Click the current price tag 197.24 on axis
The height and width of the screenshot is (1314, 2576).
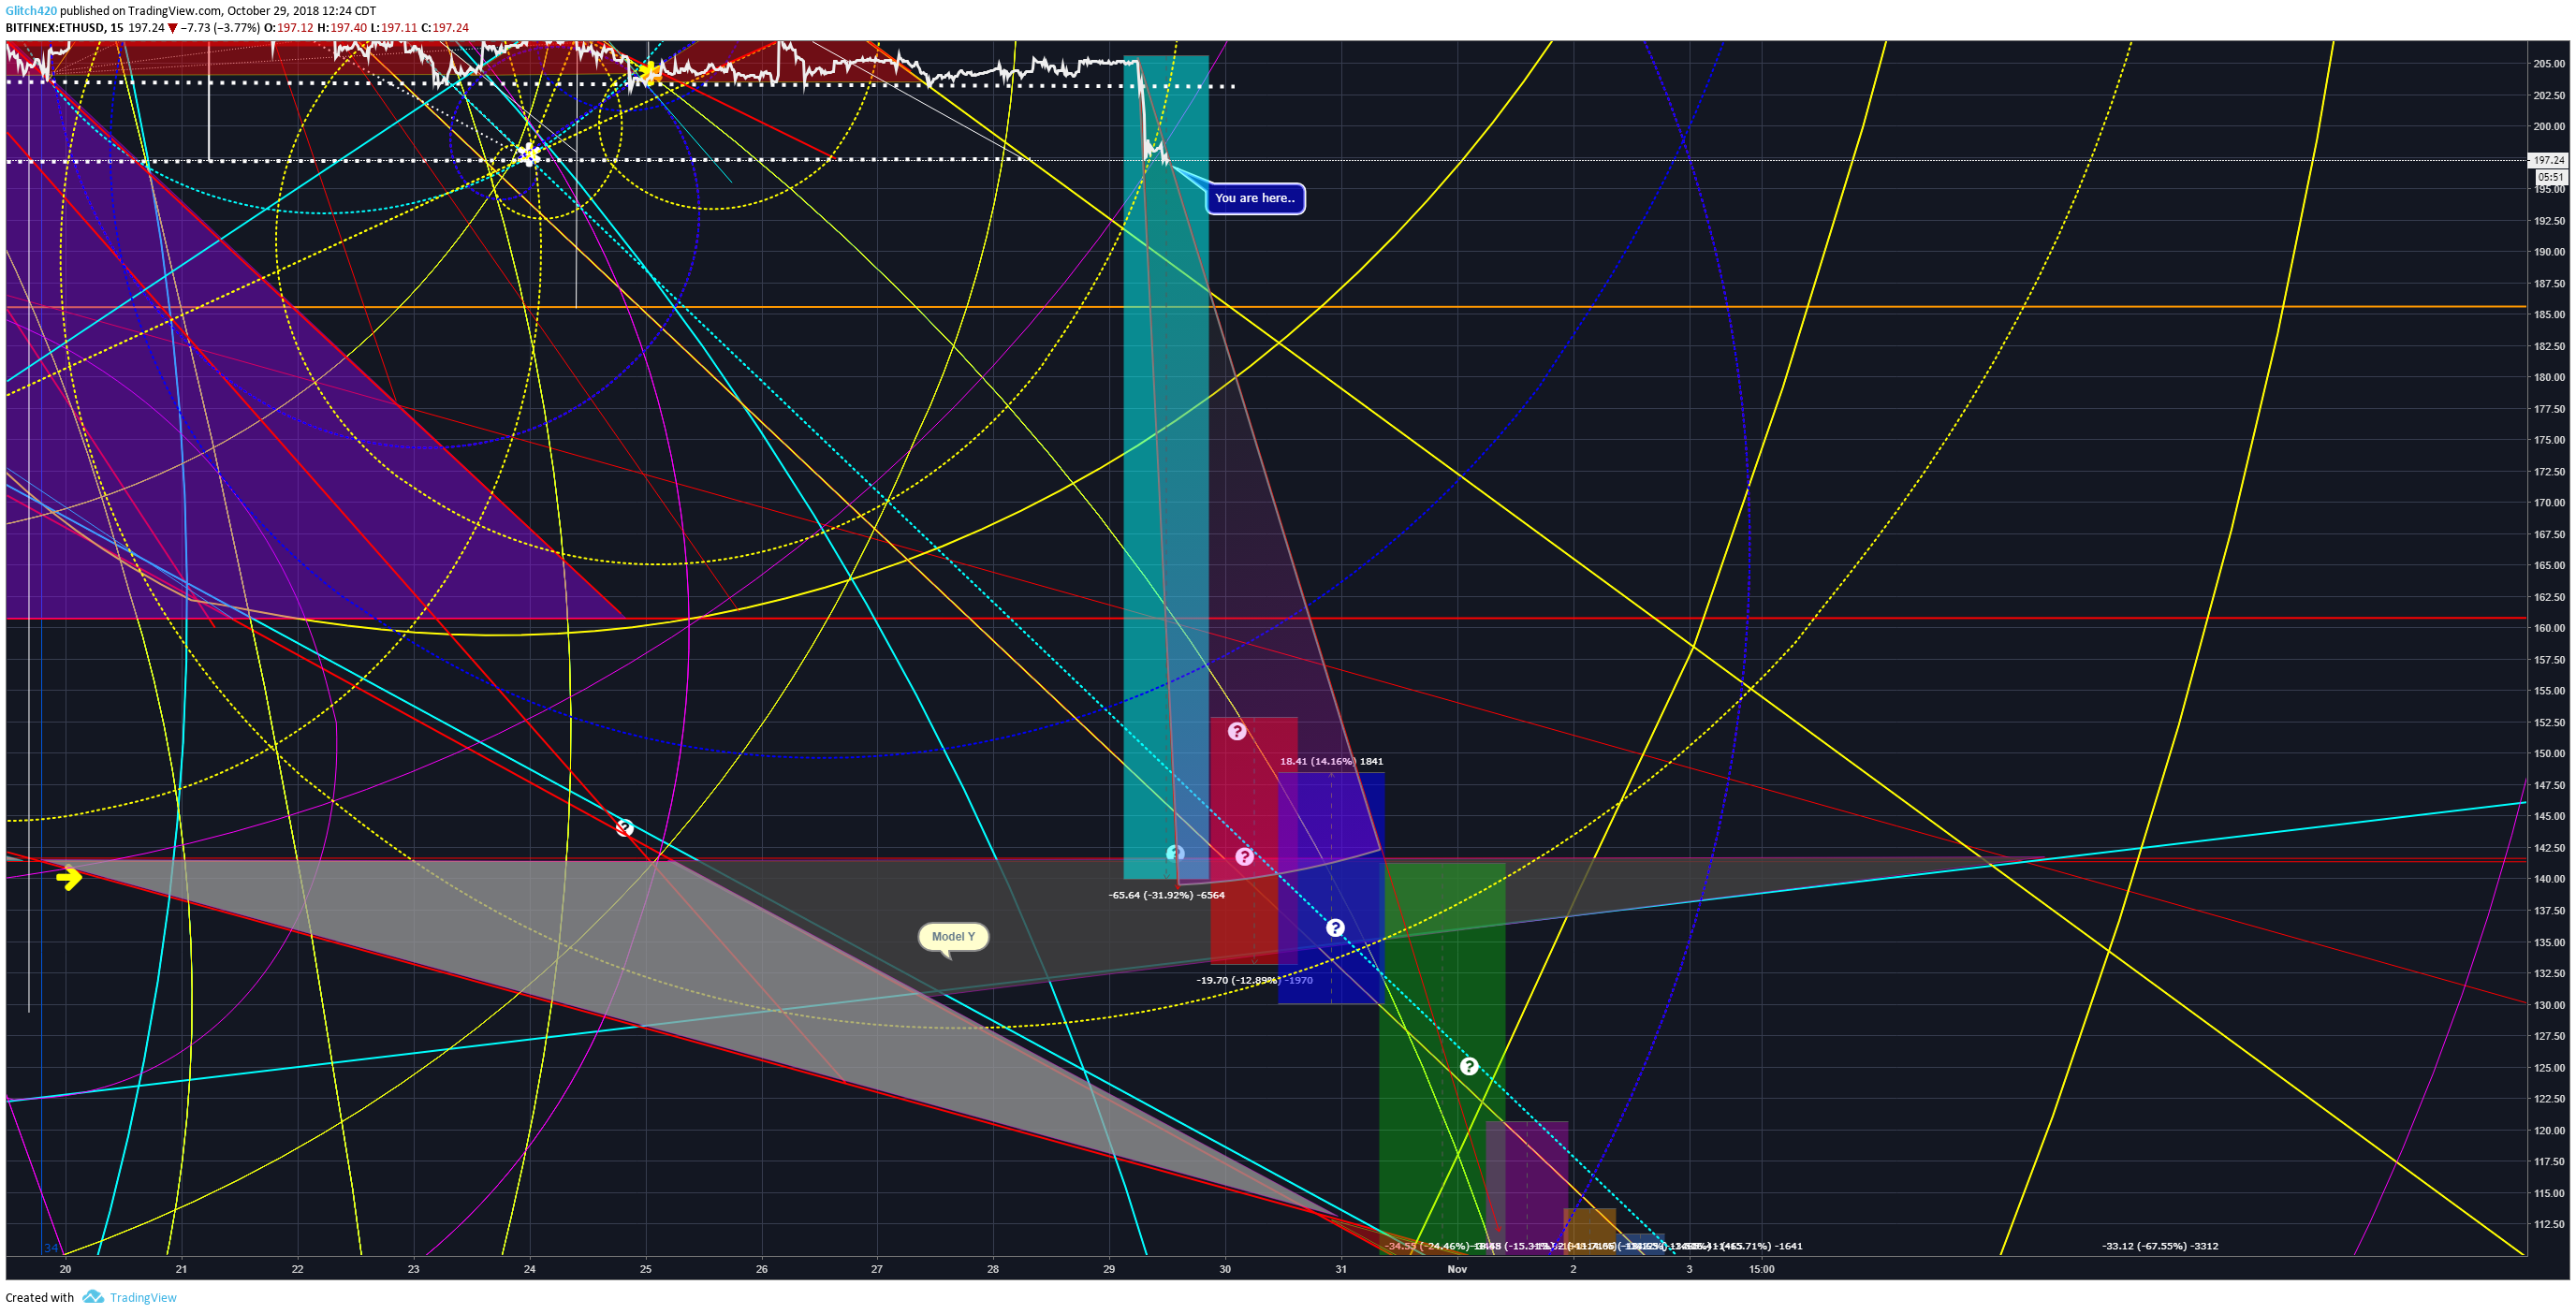2549,160
